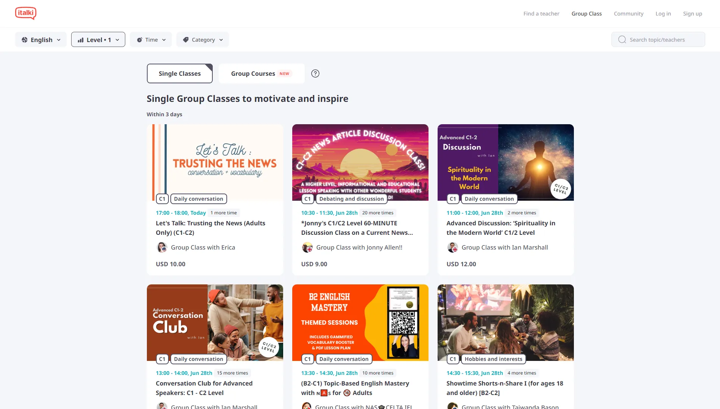720x409 pixels.
Task: Click the language globe icon in English filter
Action: click(x=25, y=40)
